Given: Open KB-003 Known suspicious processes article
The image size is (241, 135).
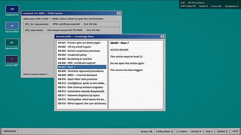Looking at the screenshot, I should point(82,51).
